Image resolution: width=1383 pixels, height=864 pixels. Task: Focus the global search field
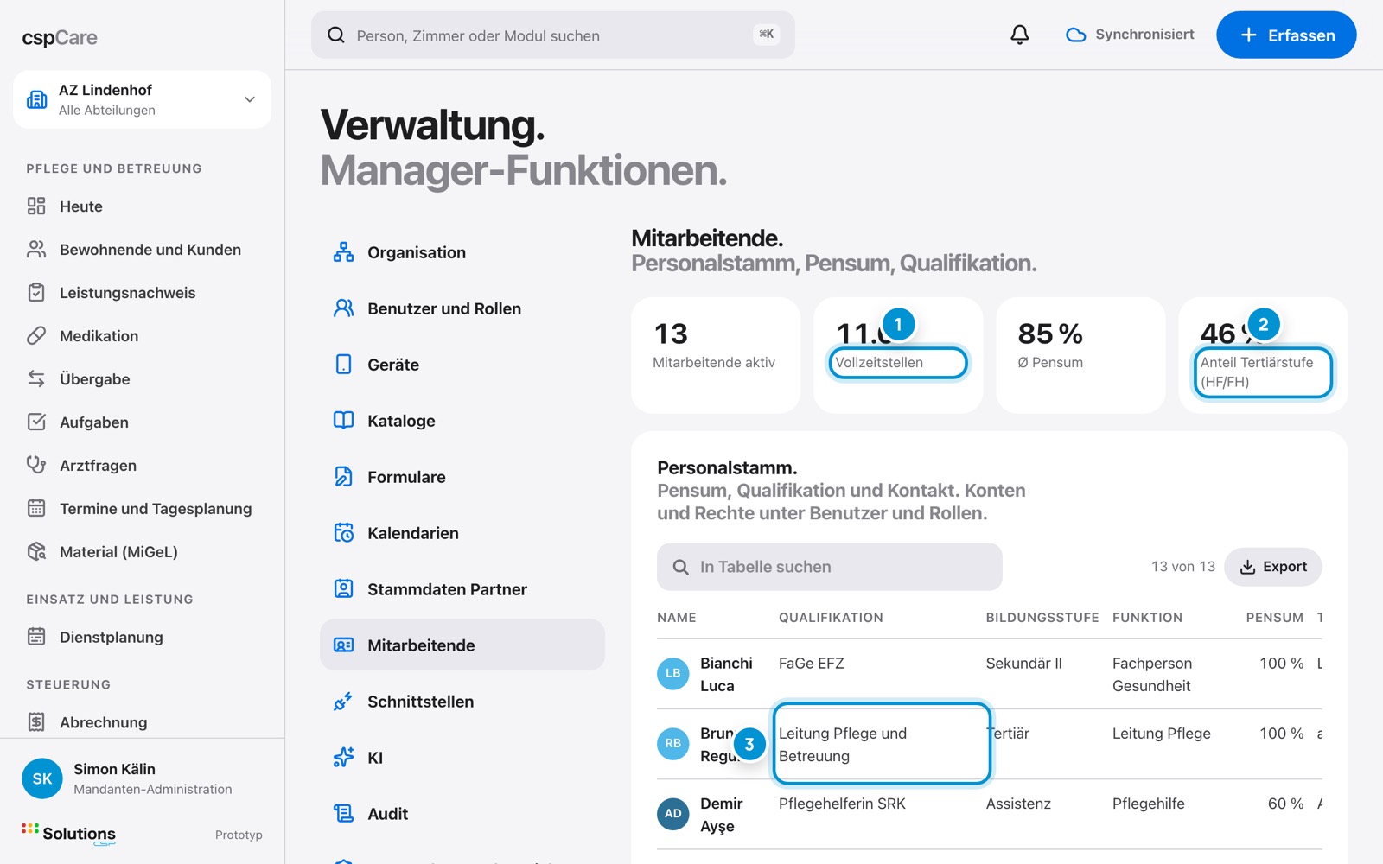pyautogui.click(x=553, y=35)
